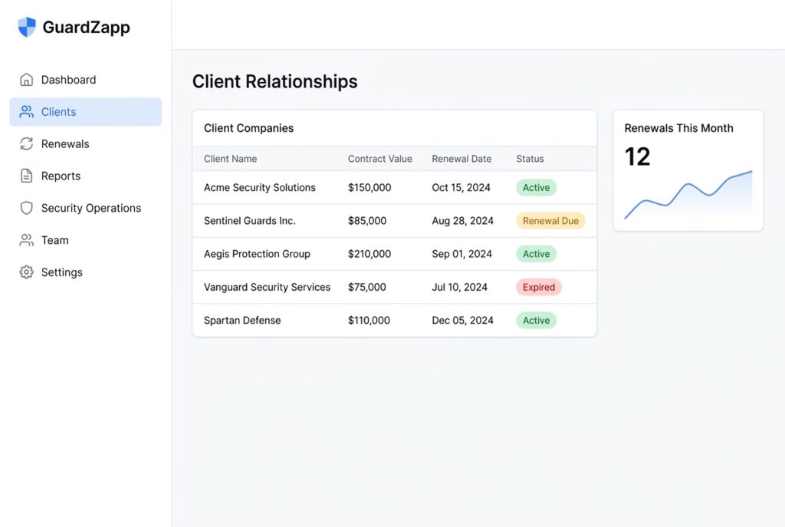Click the $85,000 contract value

click(367, 220)
